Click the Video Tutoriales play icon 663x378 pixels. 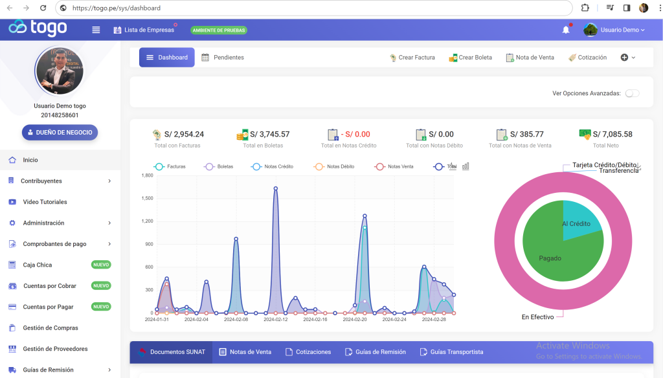[x=12, y=202]
